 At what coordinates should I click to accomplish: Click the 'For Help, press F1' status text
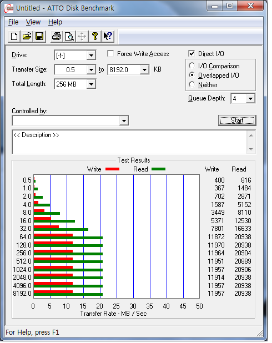(x=32, y=332)
